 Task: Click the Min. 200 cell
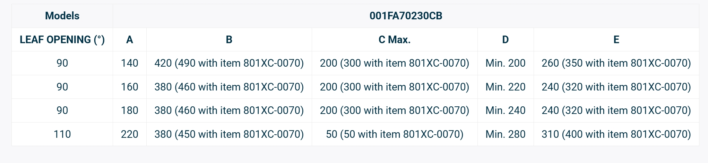coord(505,63)
